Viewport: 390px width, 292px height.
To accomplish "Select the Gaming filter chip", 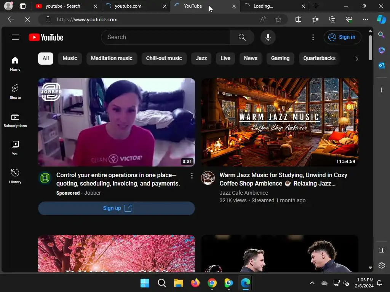I will tap(280, 58).
